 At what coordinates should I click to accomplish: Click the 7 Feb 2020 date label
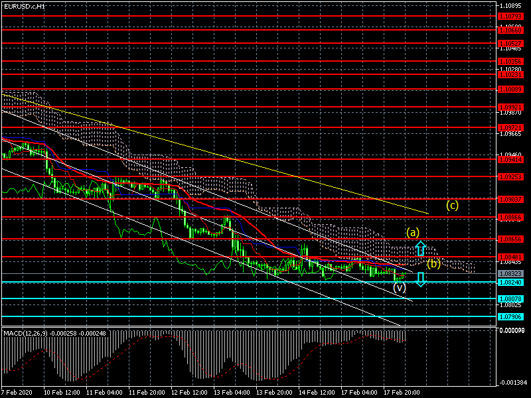tap(17, 392)
